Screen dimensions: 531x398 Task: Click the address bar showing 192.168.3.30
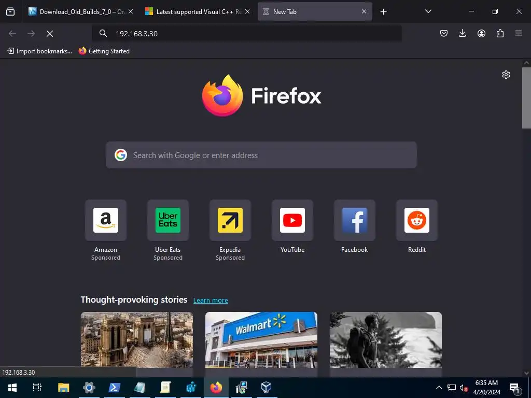pyautogui.click(x=246, y=34)
